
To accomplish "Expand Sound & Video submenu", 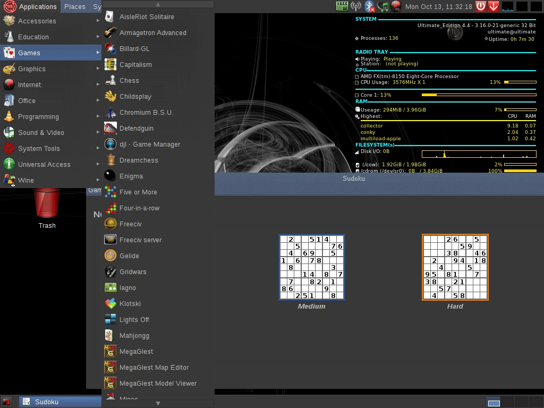I will pos(50,132).
